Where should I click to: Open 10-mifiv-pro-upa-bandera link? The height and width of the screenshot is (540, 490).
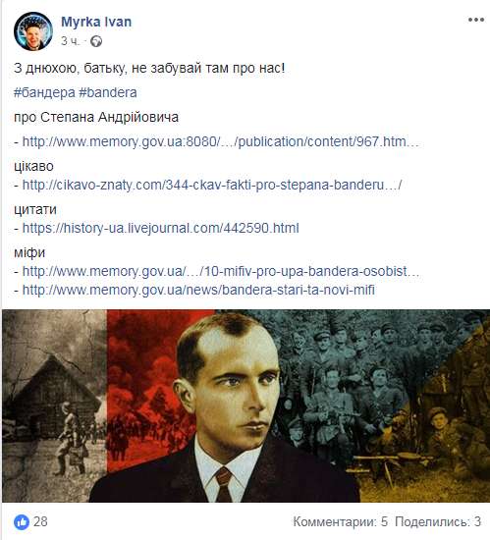[x=221, y=272]
